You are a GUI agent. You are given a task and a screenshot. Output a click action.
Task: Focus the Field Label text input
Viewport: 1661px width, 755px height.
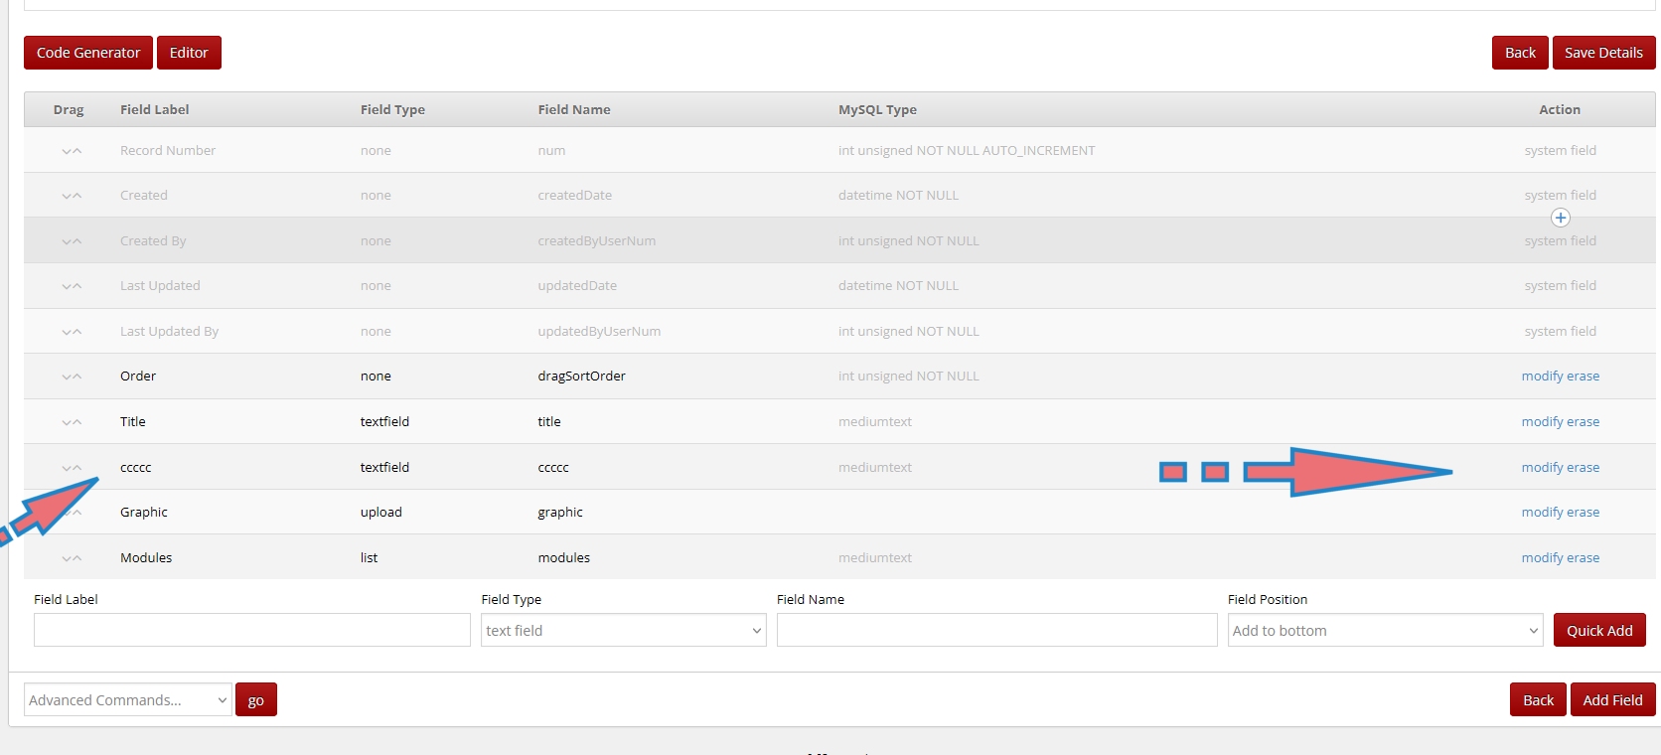tap(251, 631)
